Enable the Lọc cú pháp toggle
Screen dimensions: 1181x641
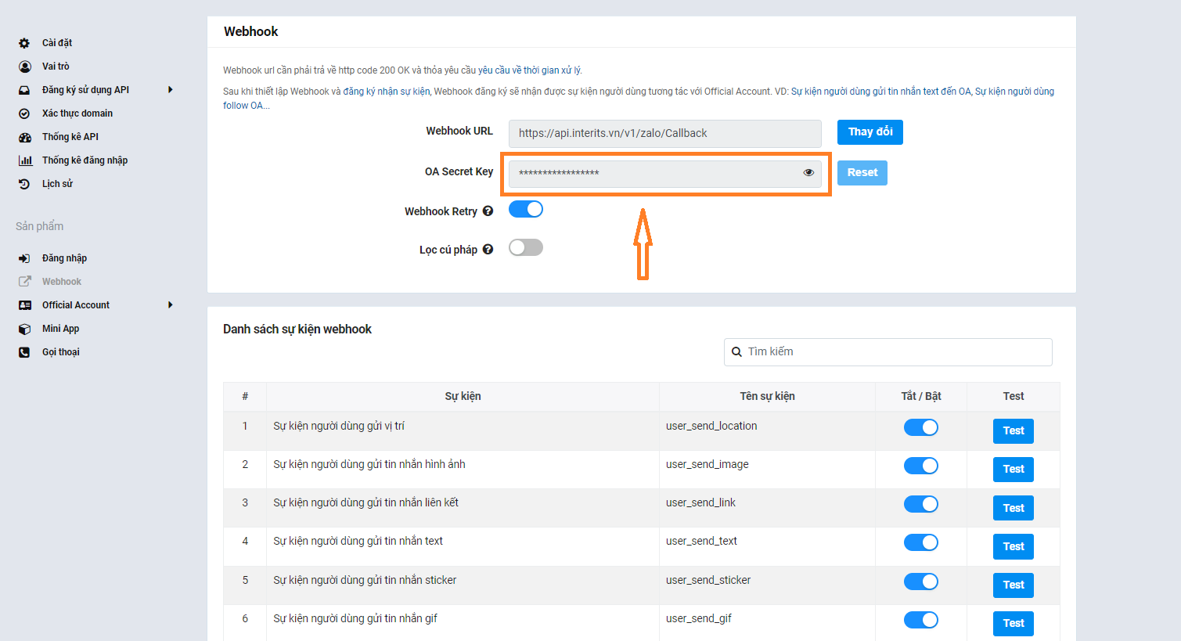pyautogui.click(x=526, y=247)
